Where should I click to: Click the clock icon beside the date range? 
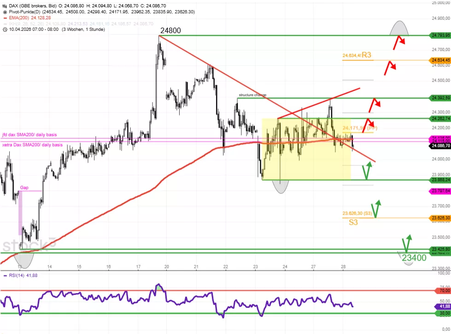4,29
